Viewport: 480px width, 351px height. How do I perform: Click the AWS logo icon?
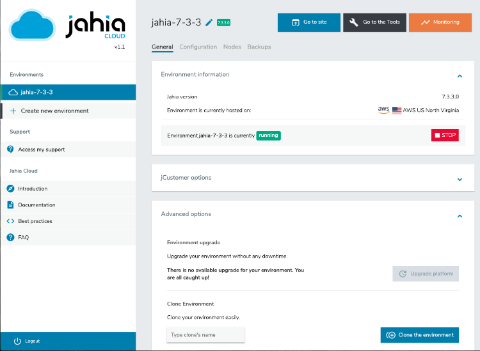383,110
